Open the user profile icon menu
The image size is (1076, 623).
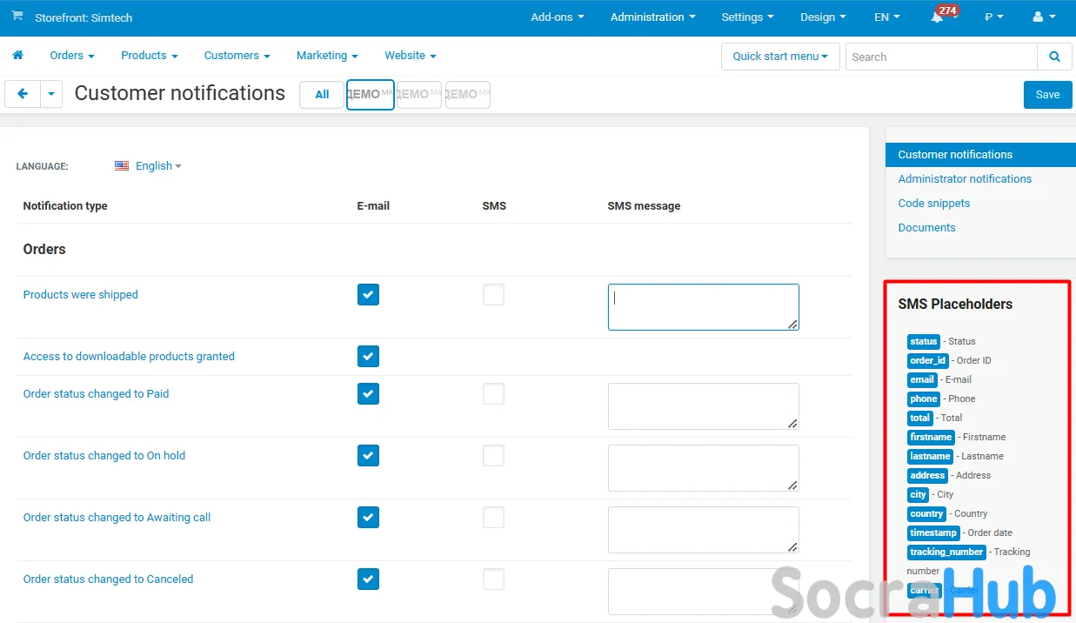pos(1043,17)
